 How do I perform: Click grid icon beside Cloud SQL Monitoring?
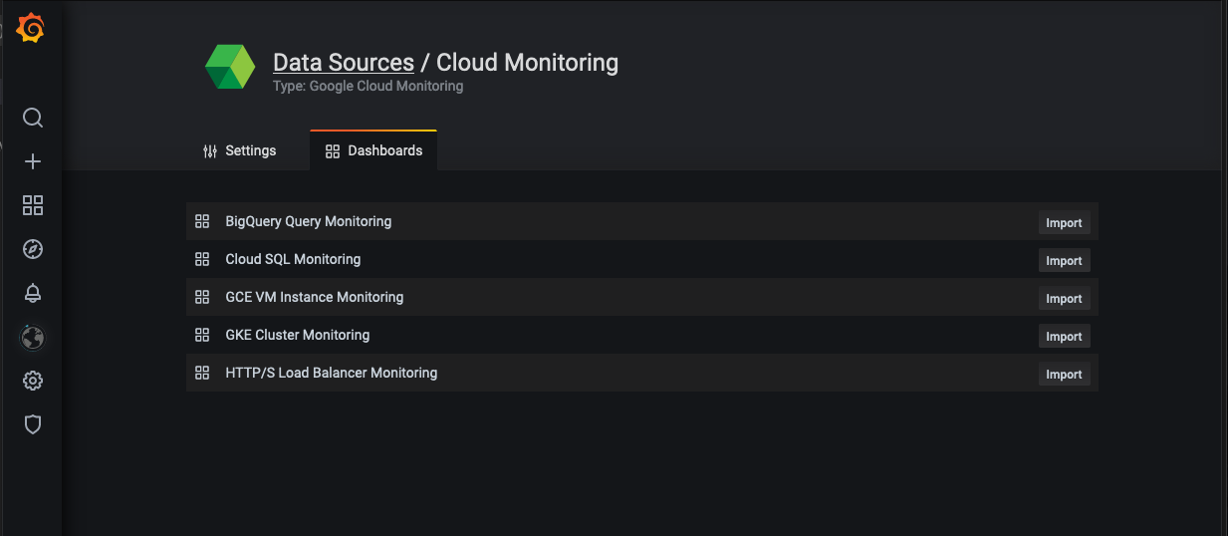coord(202,259)
